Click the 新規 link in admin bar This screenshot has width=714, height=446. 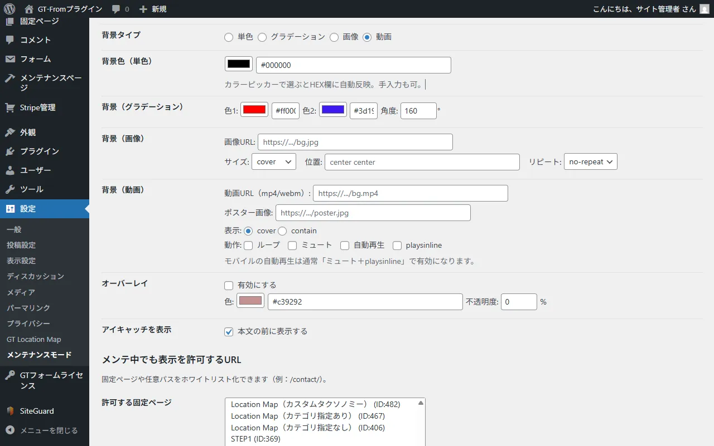point(153,9)
